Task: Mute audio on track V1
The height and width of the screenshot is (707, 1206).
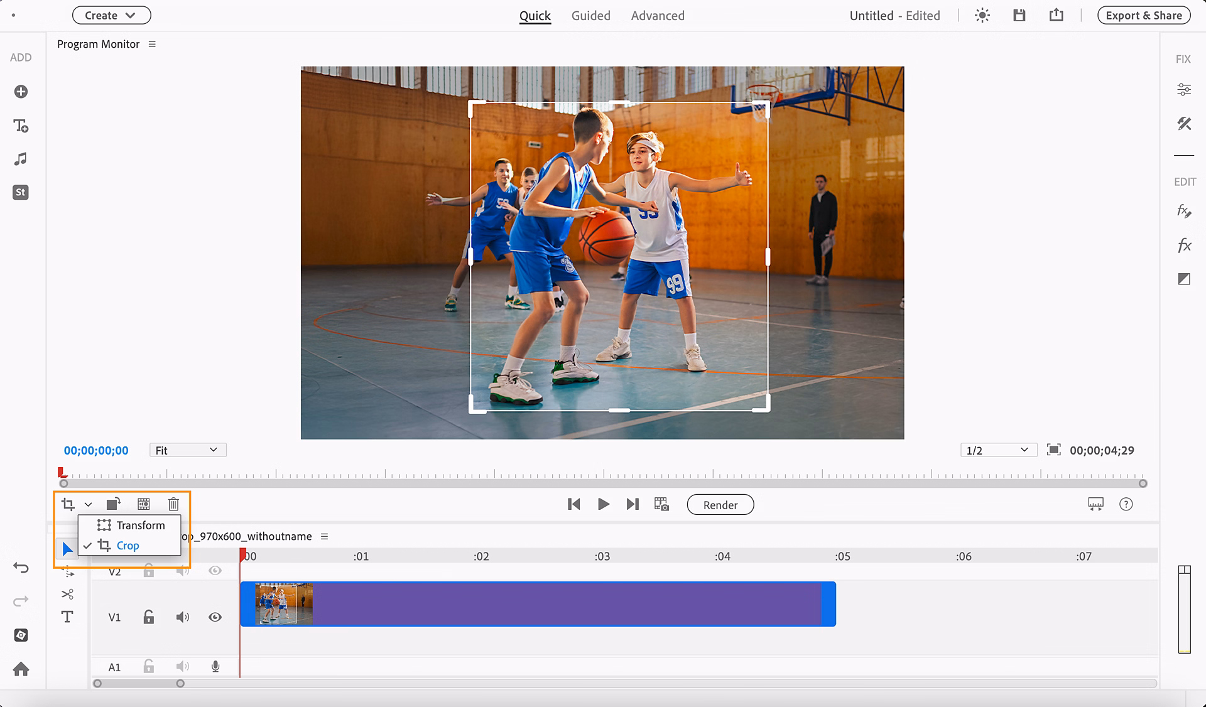Action: [x=183, y=617]
